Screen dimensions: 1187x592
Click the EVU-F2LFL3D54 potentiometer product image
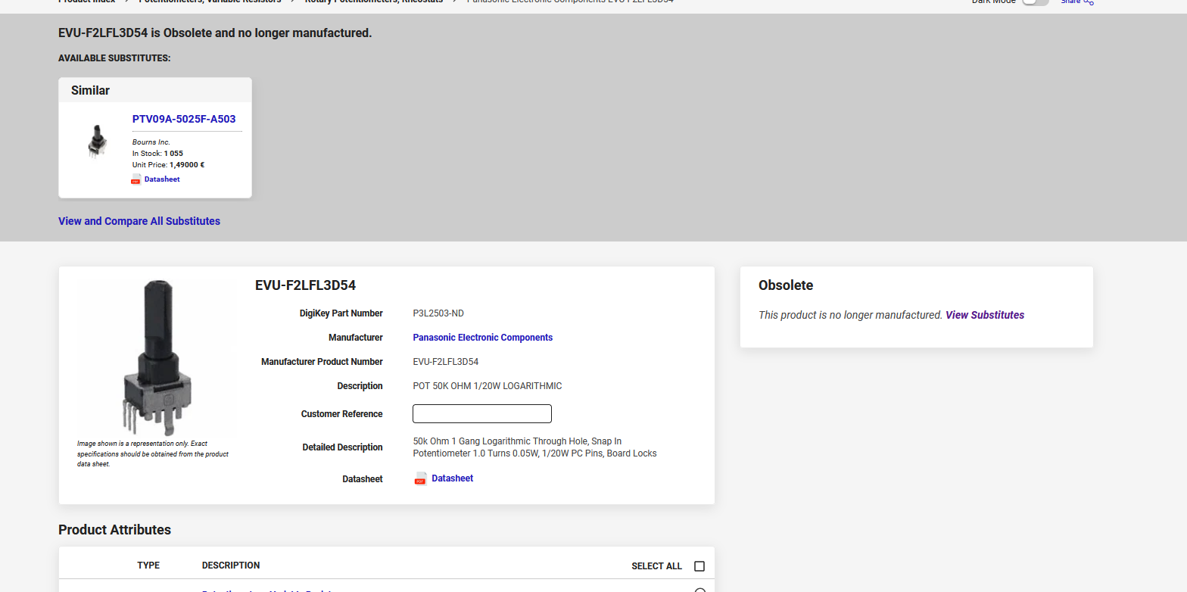click(x=157, y=357)
